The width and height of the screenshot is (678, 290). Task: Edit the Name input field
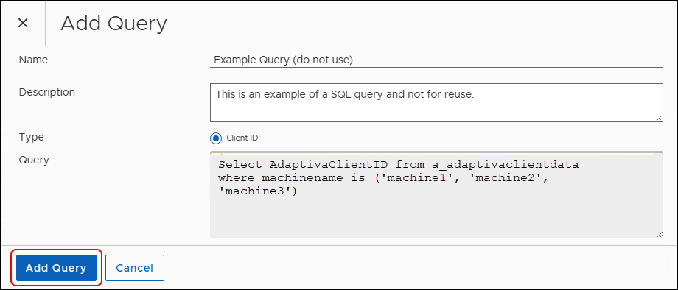(x=436, y=60)
